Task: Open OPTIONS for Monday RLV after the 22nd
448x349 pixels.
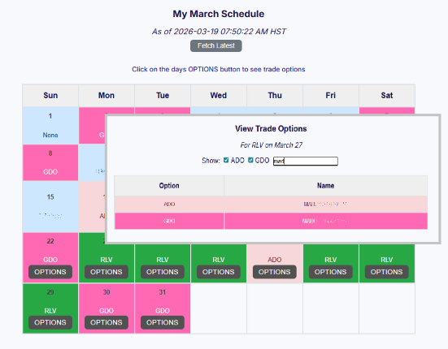Action: (x=107, y=272)
